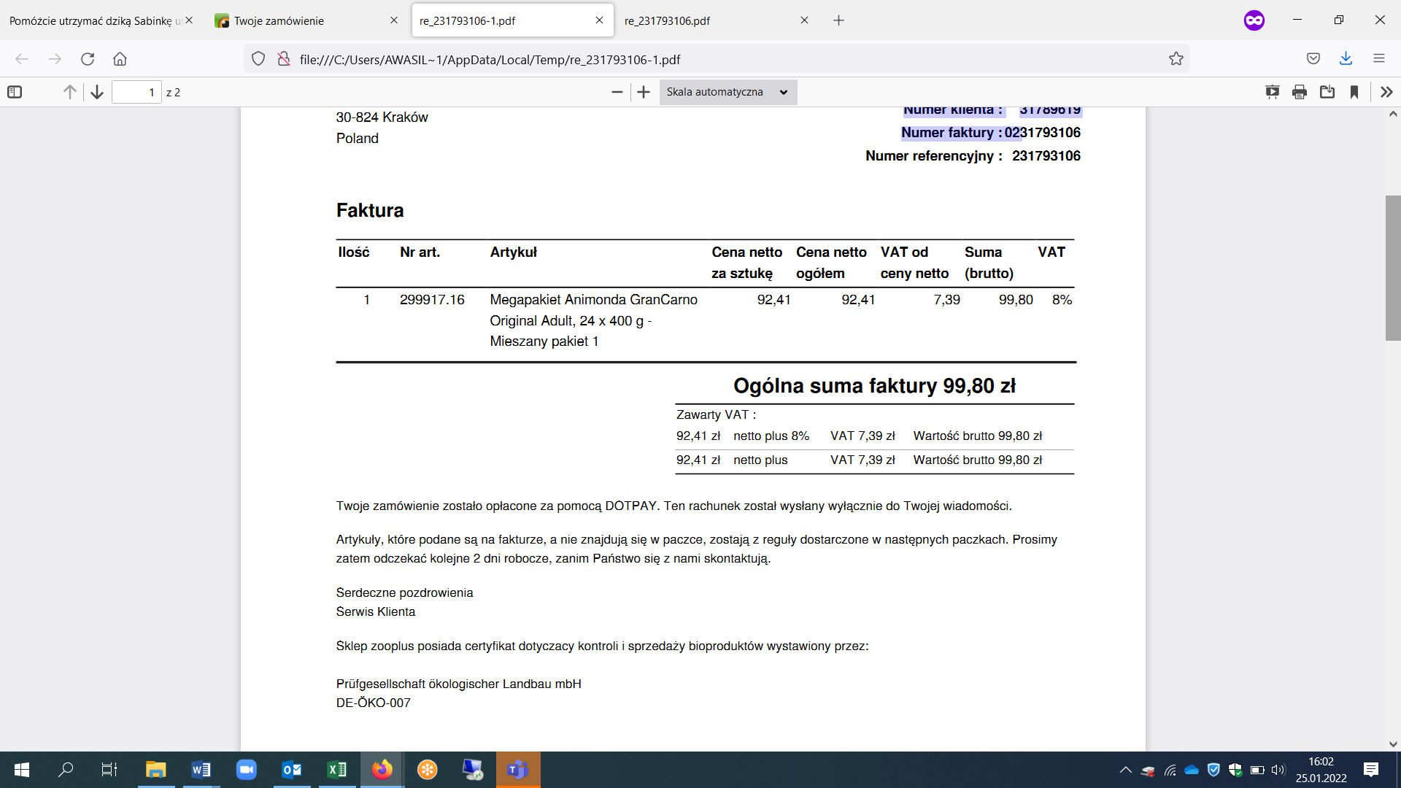Go to previous PDF page
This screenshot has height=788, width=1401.
[69, 92]
